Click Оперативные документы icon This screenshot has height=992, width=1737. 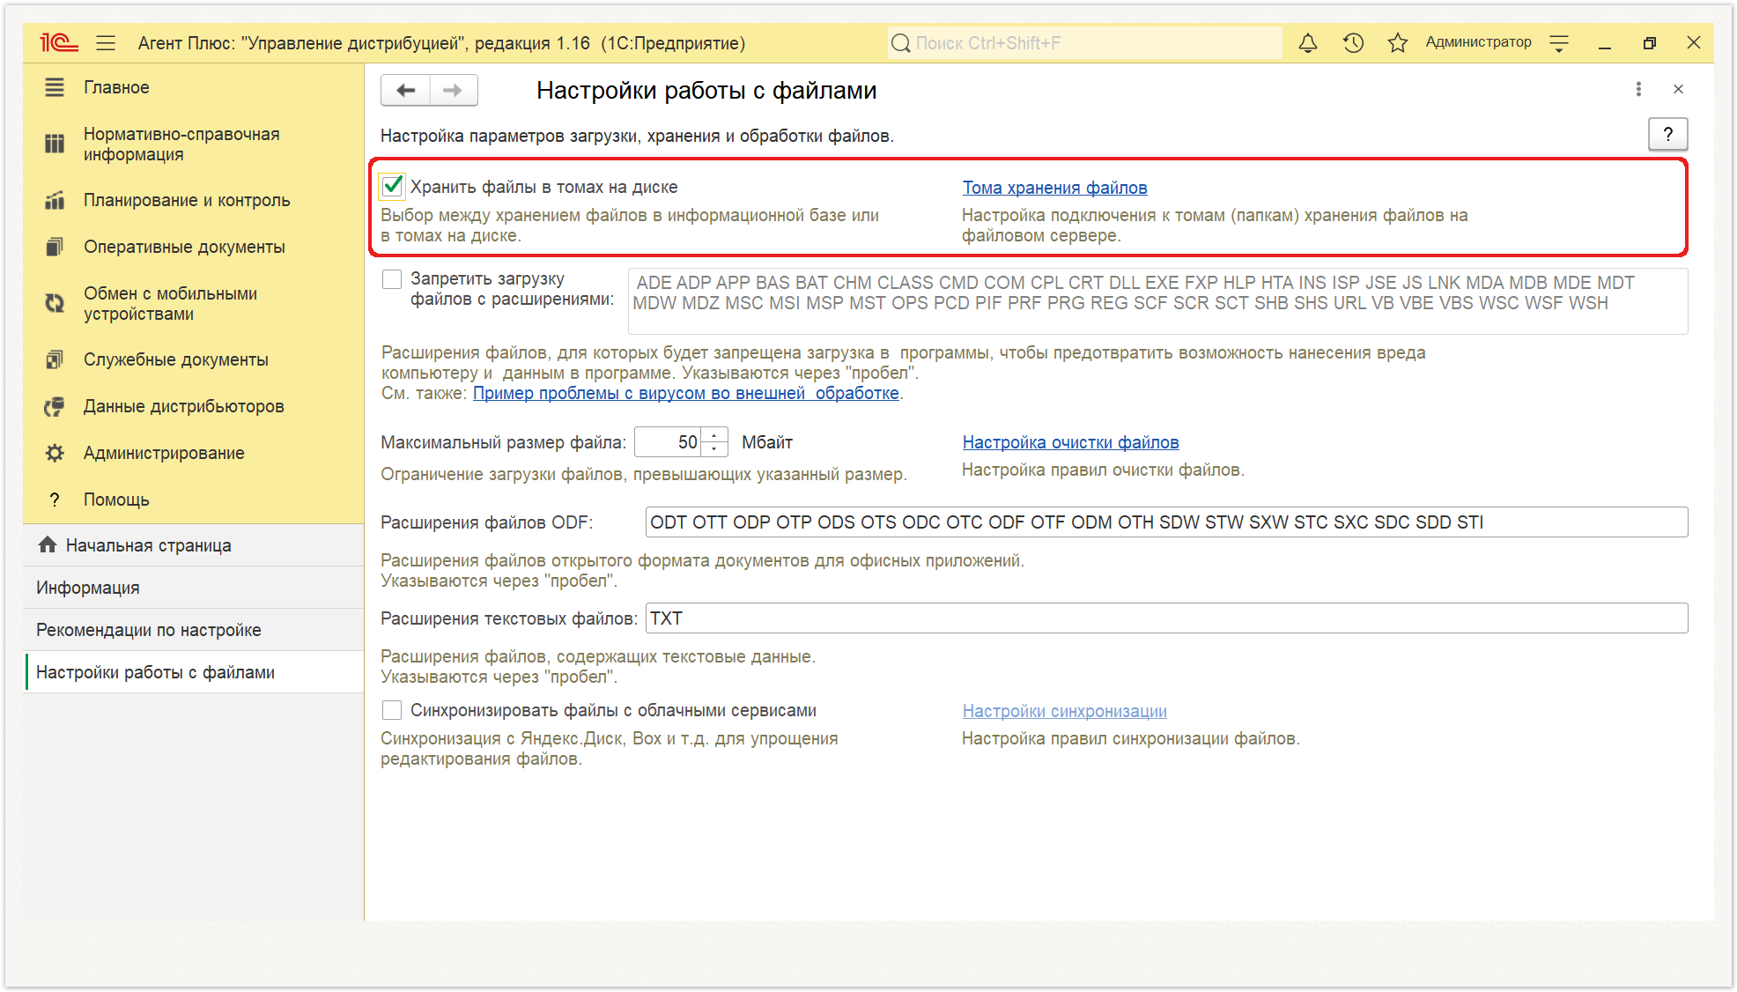55,247
